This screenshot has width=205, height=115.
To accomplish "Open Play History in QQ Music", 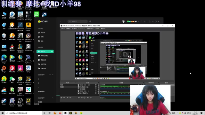I will 42,60.
